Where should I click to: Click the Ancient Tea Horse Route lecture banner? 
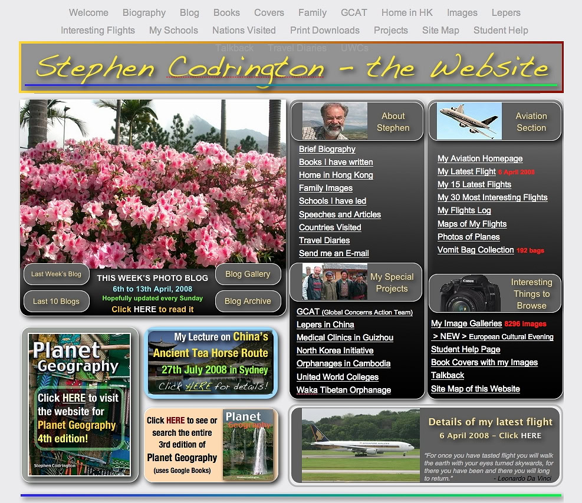coord(211,362)
